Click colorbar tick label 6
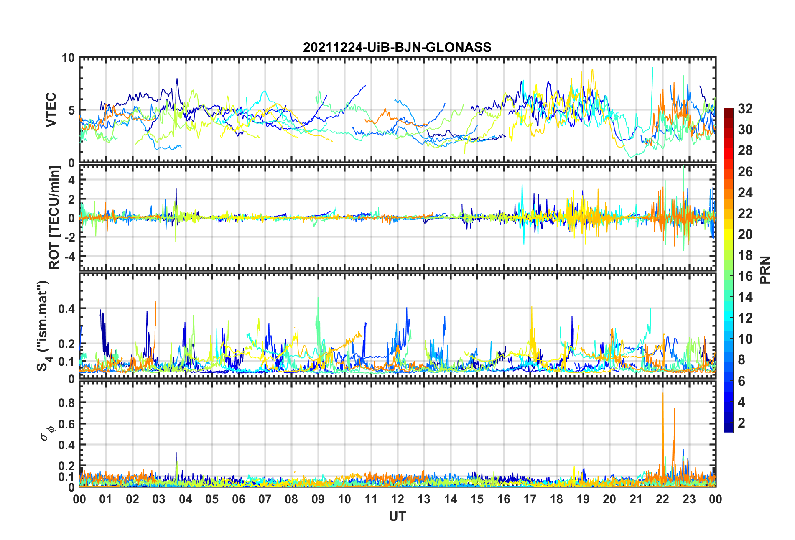This screenshot has height=540, width=795. (x=741, y=381)
